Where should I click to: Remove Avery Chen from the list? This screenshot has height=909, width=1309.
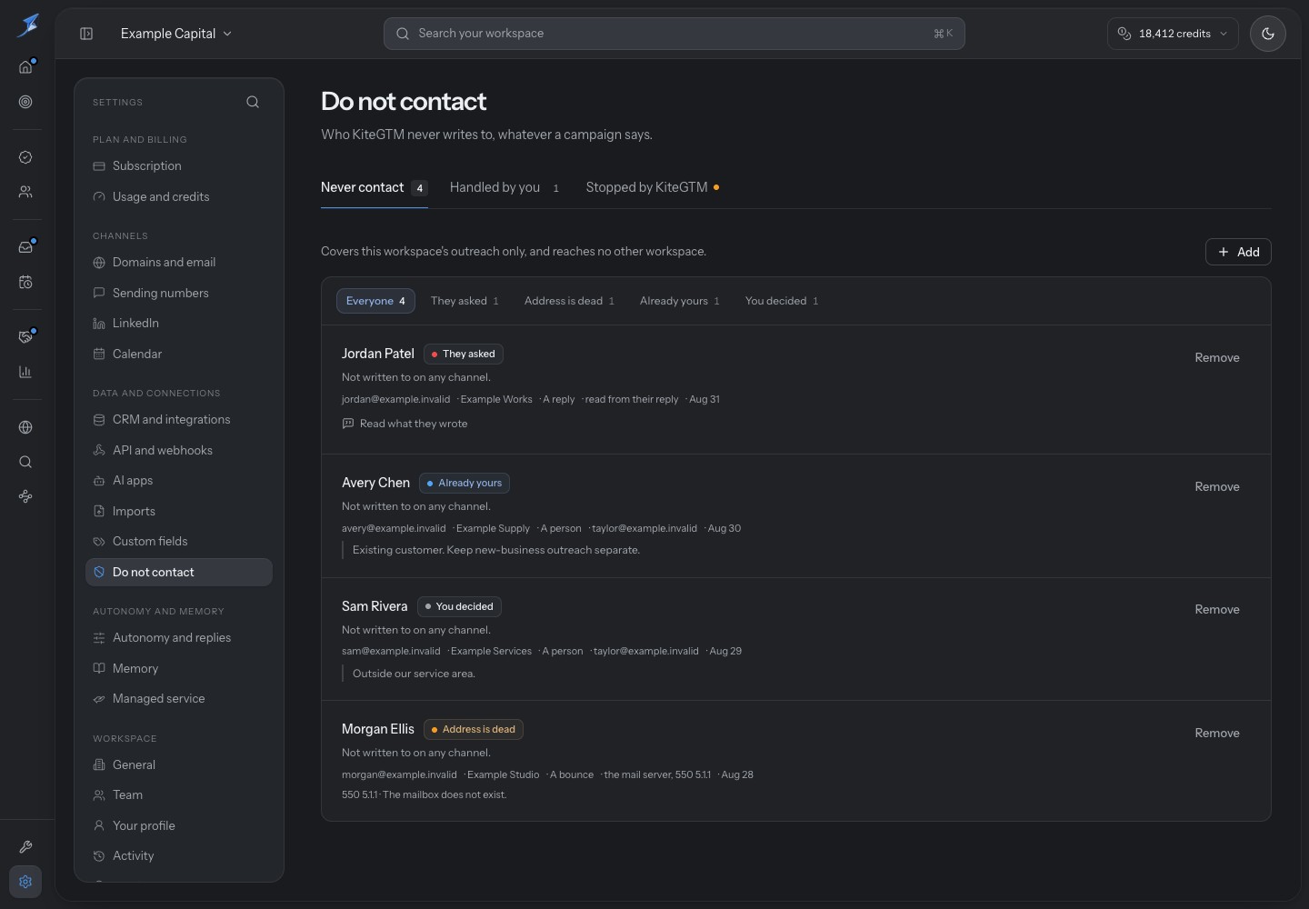pyautogui.click(x=1217, y=487)
